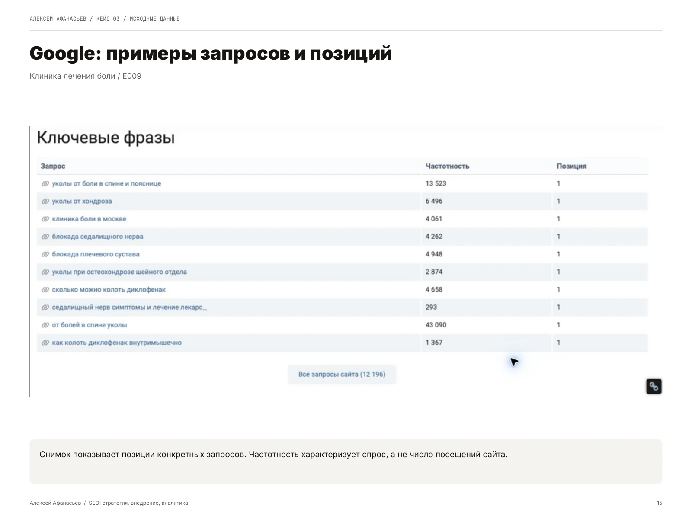
Task: Select frequency value '43 090'
Action: click(436, 325)
